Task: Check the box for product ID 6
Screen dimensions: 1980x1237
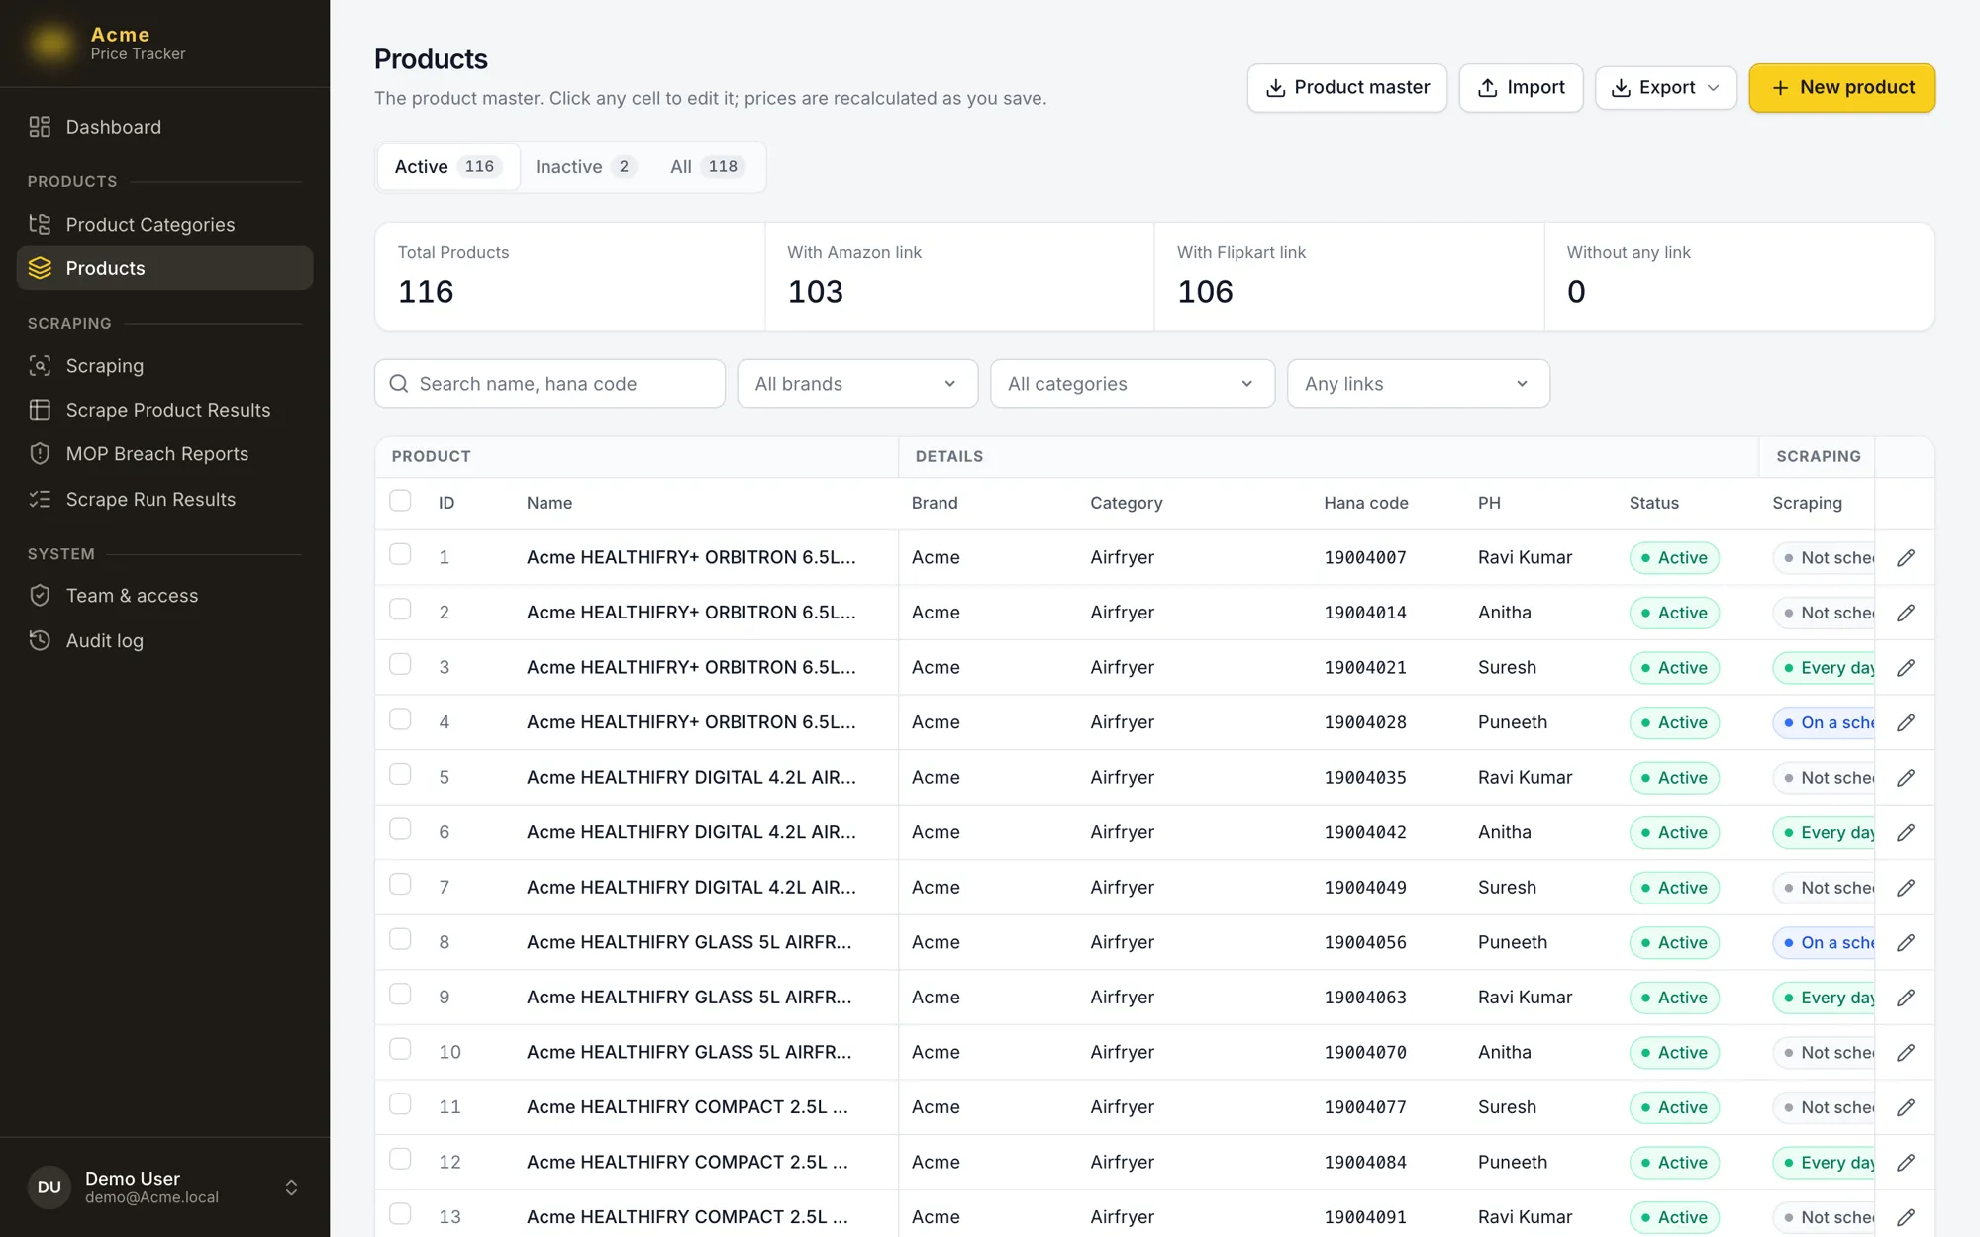Action: [x=400, y=829]
